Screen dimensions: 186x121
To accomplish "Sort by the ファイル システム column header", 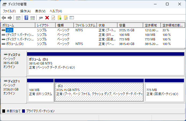I will [85, 25].
